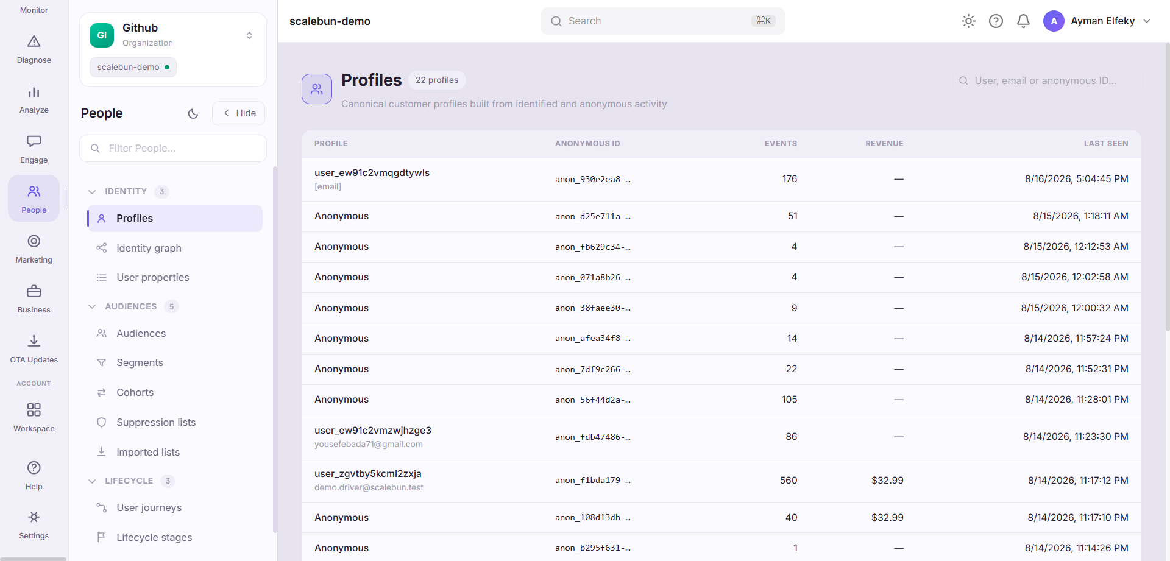
Task: Open Settings in the sidebar
Action: 34,525
